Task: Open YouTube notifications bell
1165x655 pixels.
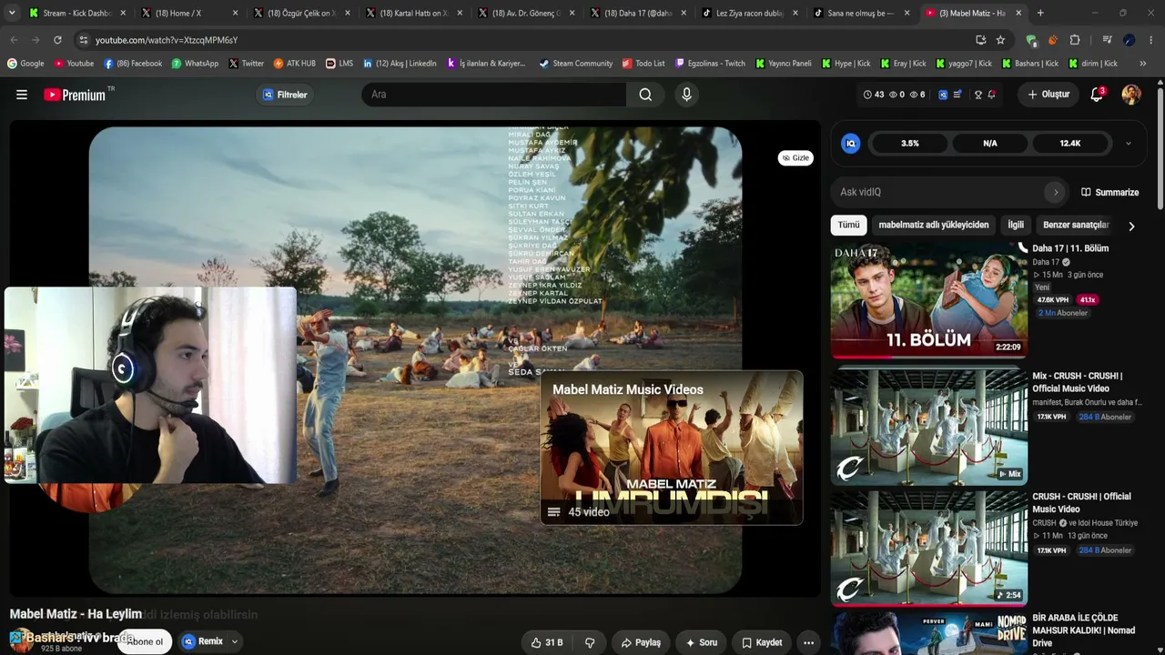Action: click(1097, 95)
